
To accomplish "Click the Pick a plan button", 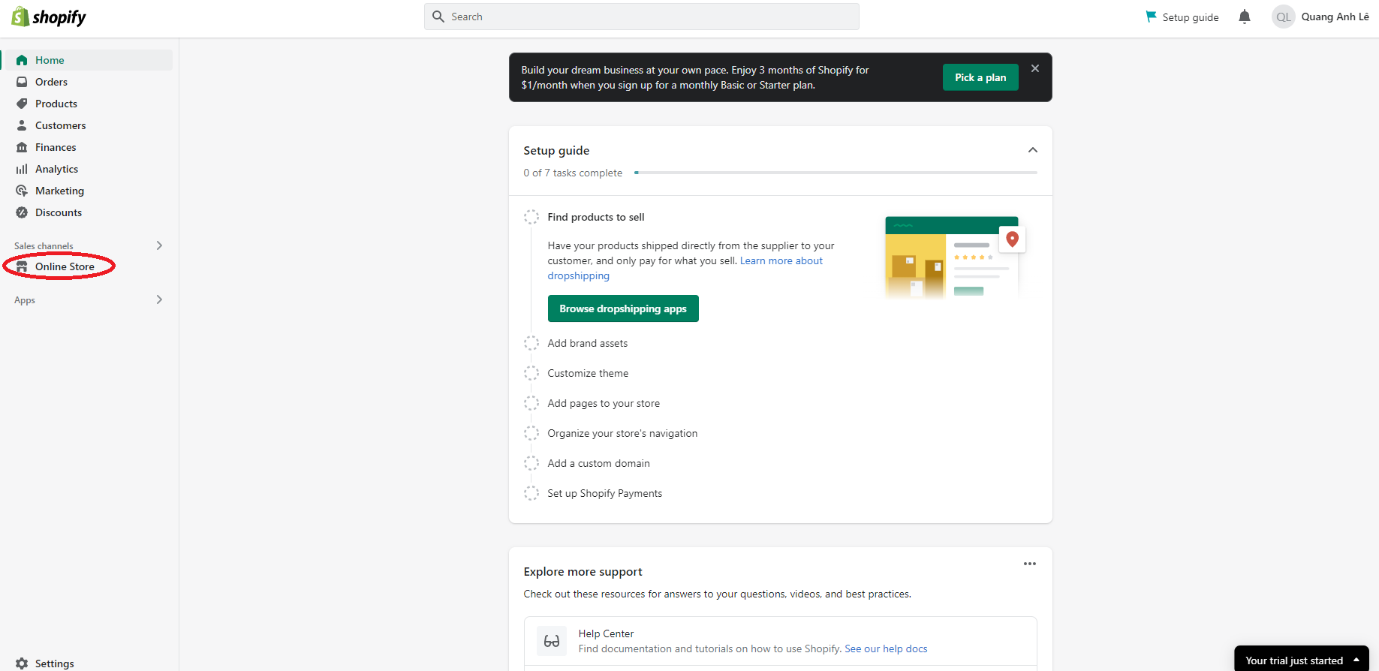I will click(x=980, y=77).
